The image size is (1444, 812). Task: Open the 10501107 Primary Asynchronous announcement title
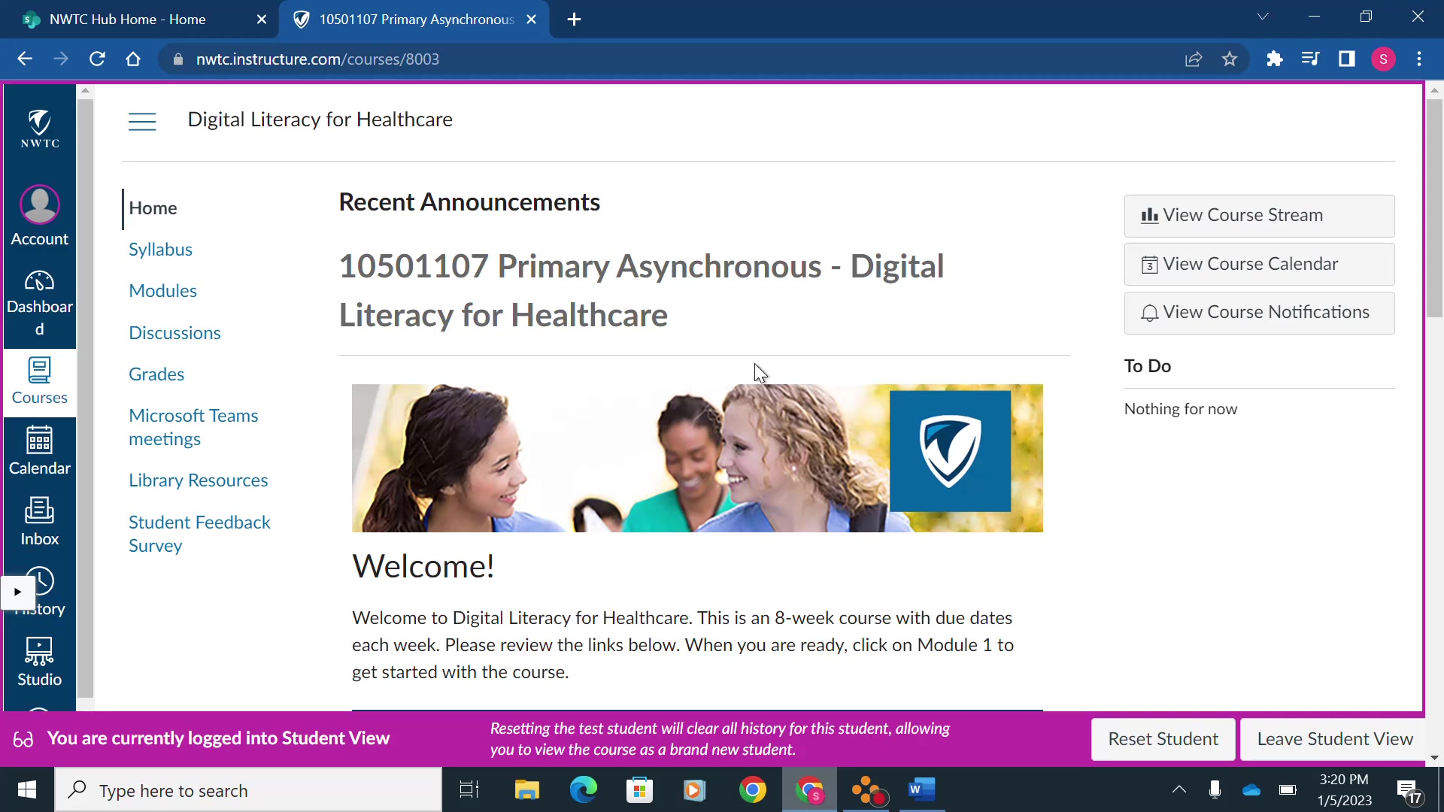coord(641,290)
